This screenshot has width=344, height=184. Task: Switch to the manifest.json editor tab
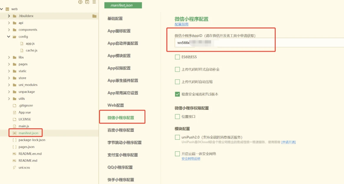(123, 5)
